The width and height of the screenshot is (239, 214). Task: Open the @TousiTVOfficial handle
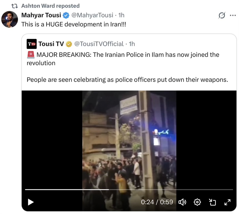[99, 44]
